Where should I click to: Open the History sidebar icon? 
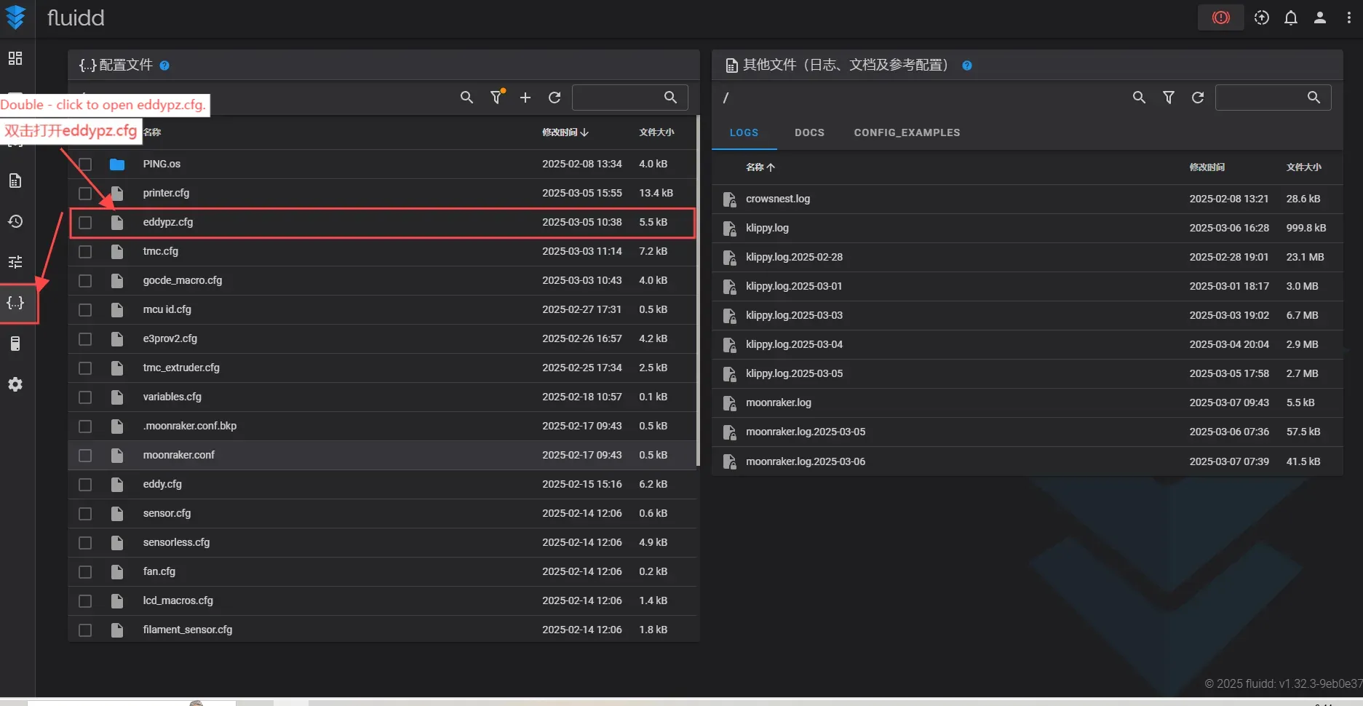(15, 221)
